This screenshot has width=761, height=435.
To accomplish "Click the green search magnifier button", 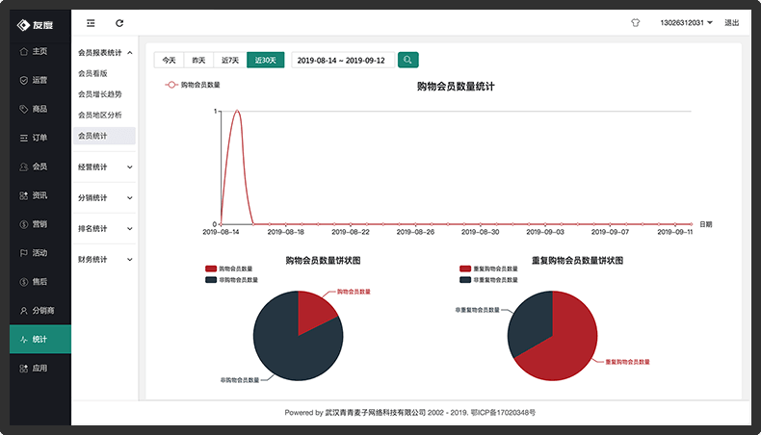I will (x=408, y=60).
